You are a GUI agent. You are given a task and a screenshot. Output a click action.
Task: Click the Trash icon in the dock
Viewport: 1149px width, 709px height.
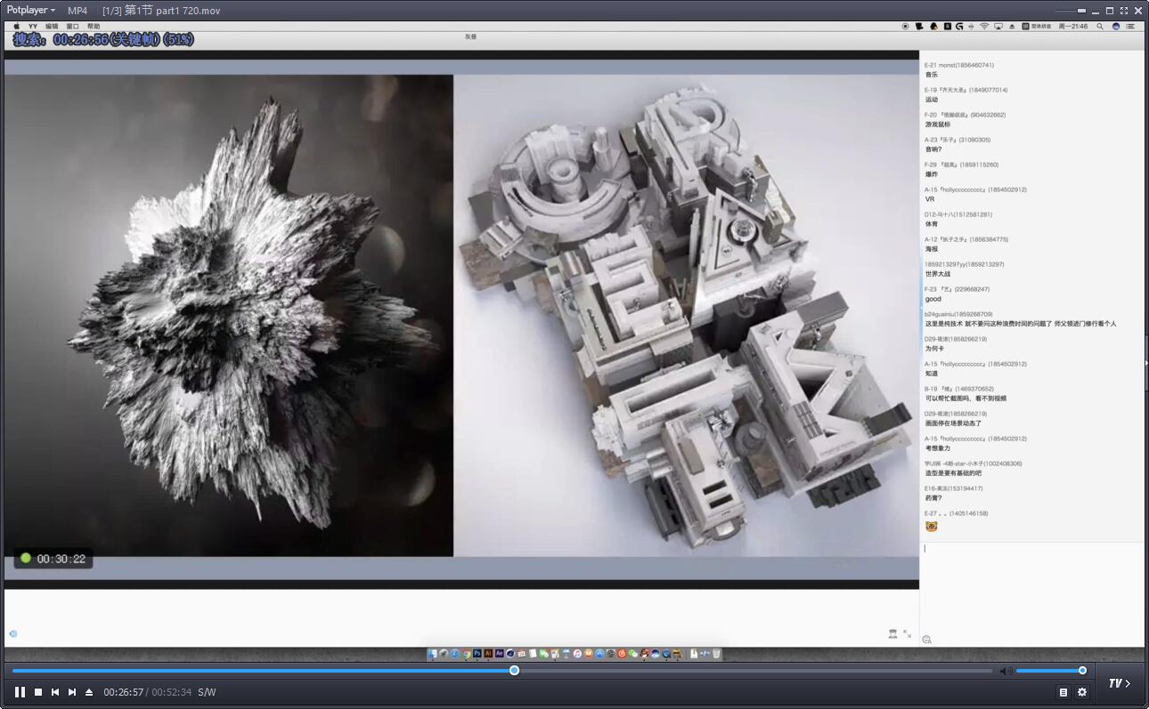pyautogui.click(x=716, y=654)
